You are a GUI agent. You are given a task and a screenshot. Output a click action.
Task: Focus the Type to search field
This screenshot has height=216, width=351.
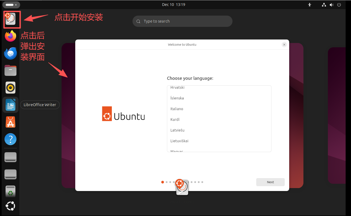182,21
